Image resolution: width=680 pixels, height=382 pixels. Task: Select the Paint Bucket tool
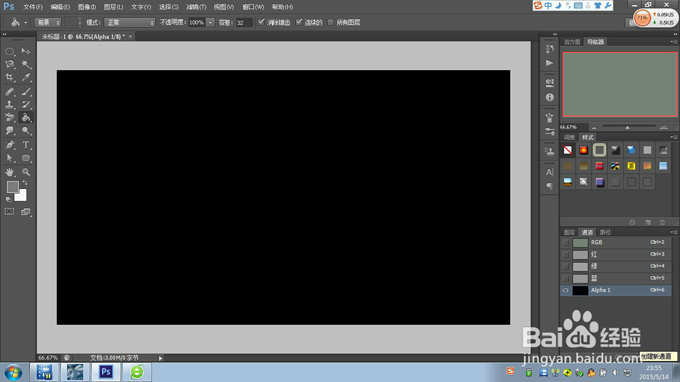coord(26,118)
